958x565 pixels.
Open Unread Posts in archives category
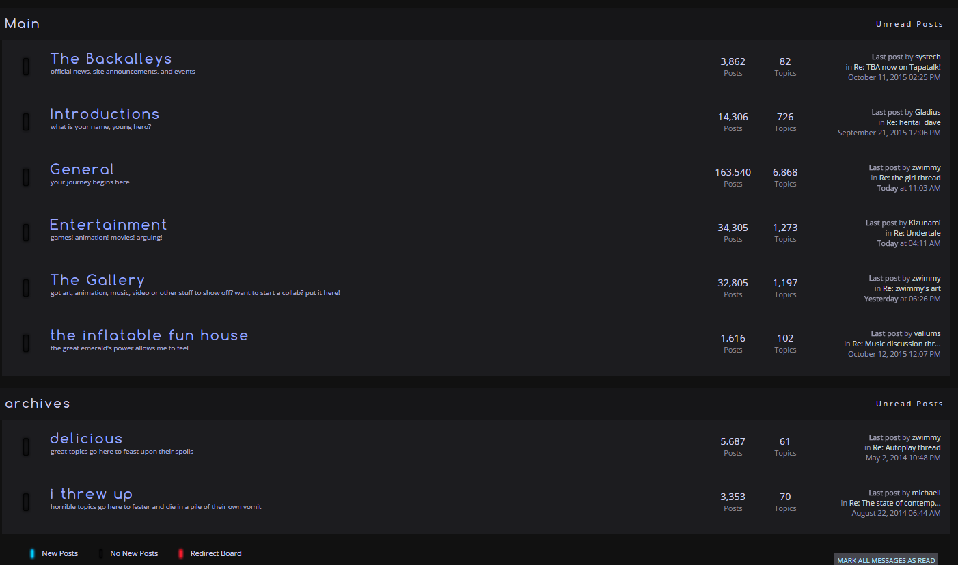[x=909, y=404]
